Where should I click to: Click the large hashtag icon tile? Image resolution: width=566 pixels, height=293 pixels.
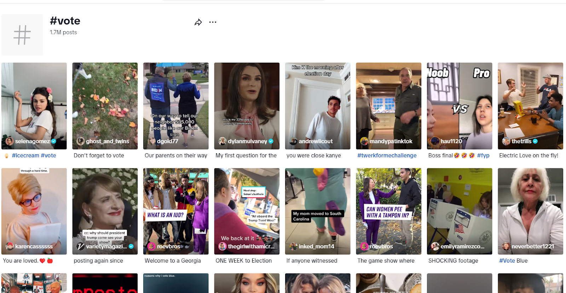click(22, 35)
